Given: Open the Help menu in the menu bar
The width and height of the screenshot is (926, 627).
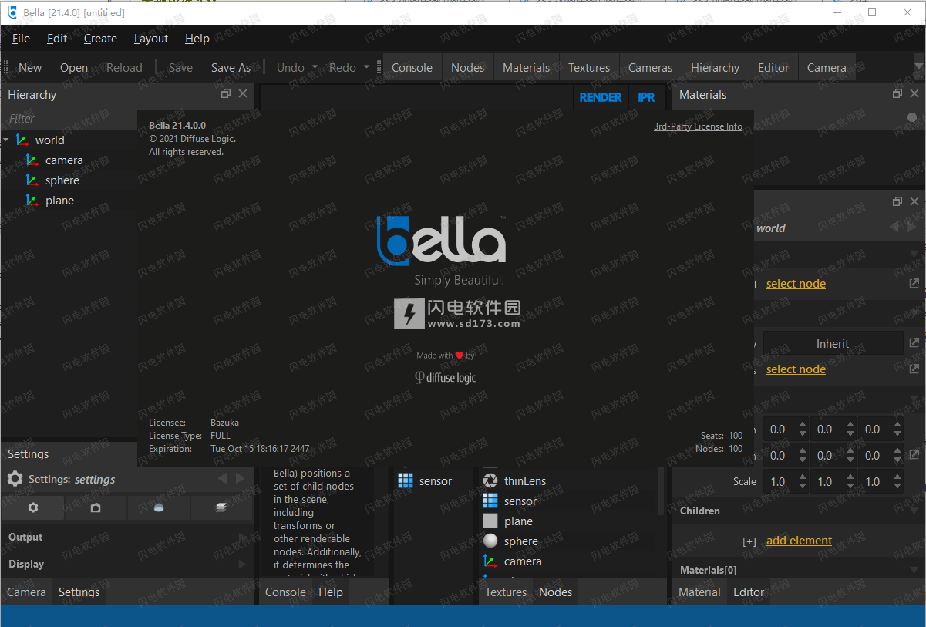Looking at the screenshot, I should [x=197, y=39].
